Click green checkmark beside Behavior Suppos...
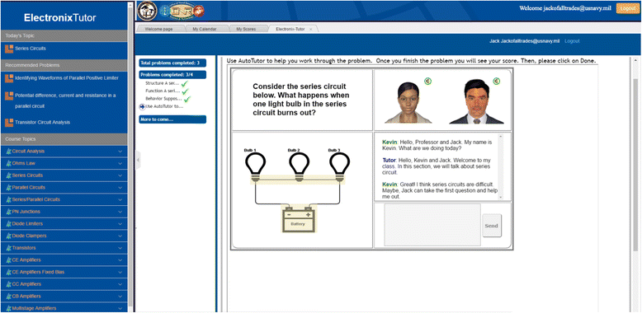642x313 pixels. [x=187, y=100]
